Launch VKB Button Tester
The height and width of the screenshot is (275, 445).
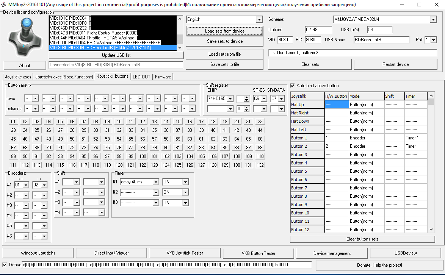[x=258, y=253]
